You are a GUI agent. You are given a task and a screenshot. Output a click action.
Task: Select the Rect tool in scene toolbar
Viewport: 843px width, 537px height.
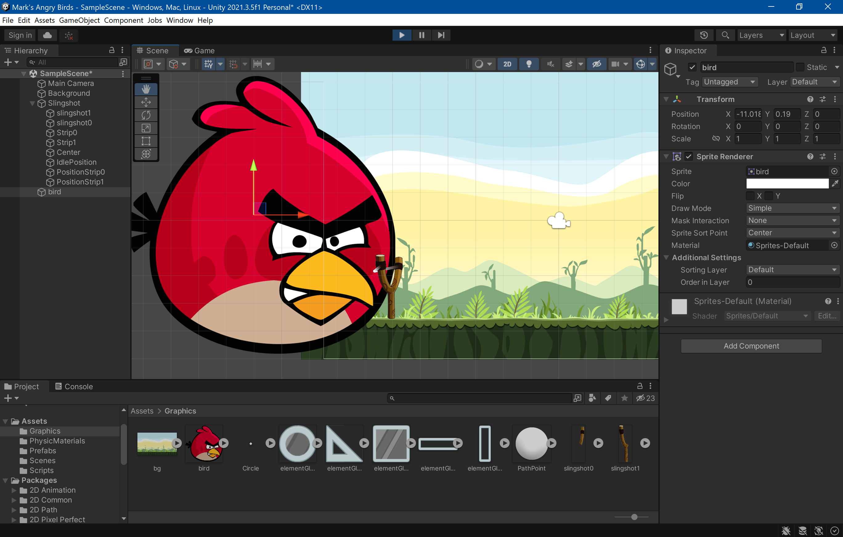tap(146, 141)
